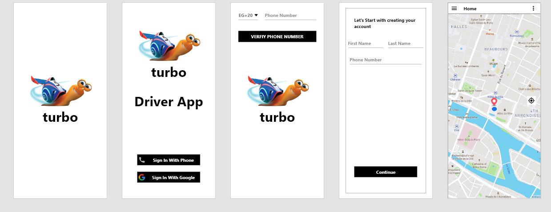Click turbo text on splash screen
The height and width of the screenshot is (212, 551).
60,117
